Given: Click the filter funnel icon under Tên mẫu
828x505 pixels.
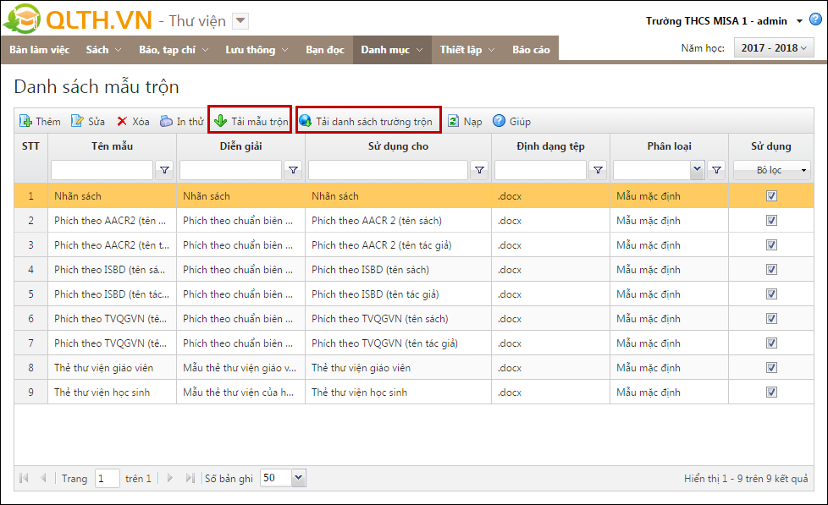Looking at the screenshot, I should tap(165, 170).
